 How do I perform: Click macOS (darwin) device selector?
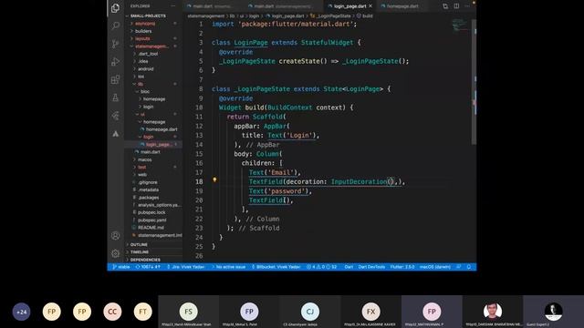pos(435,267)
